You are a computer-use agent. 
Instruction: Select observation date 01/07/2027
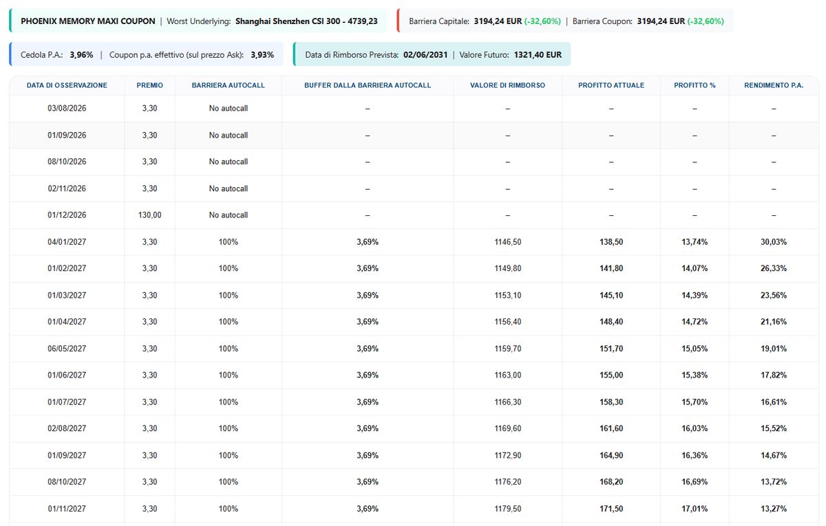tap(67, 402)
